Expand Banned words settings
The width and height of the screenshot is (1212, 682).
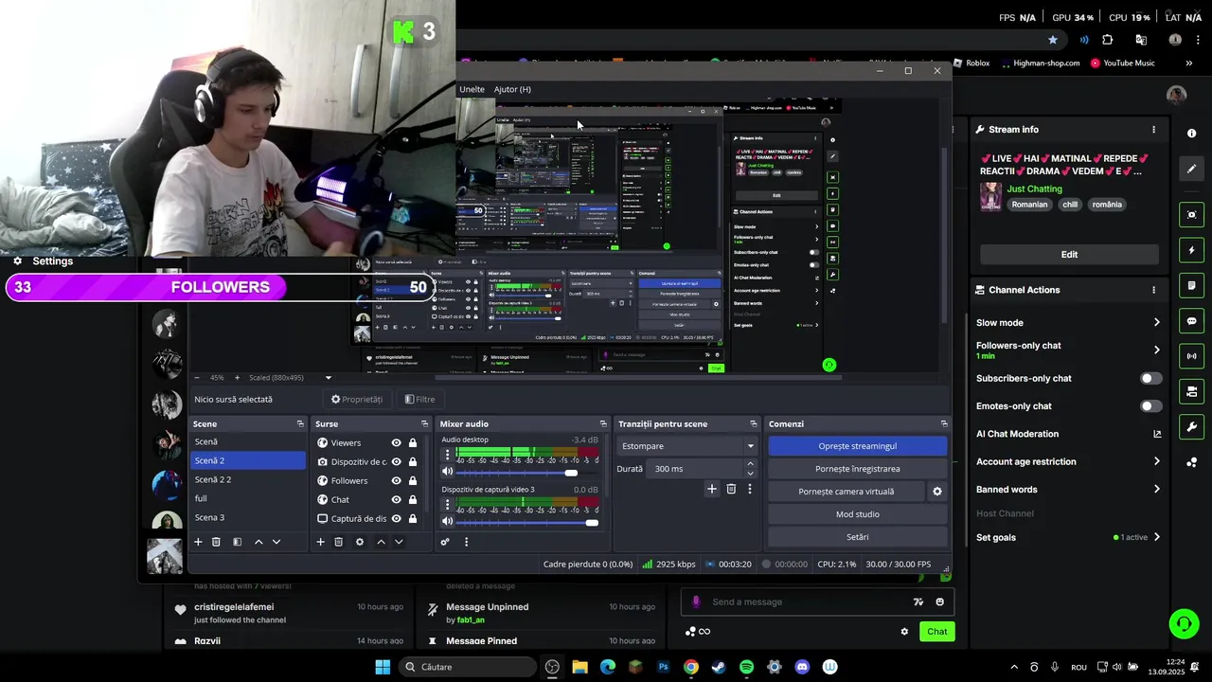[1156, 490]
